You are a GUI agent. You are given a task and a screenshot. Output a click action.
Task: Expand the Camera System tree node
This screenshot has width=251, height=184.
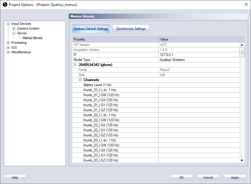point(14,29)
